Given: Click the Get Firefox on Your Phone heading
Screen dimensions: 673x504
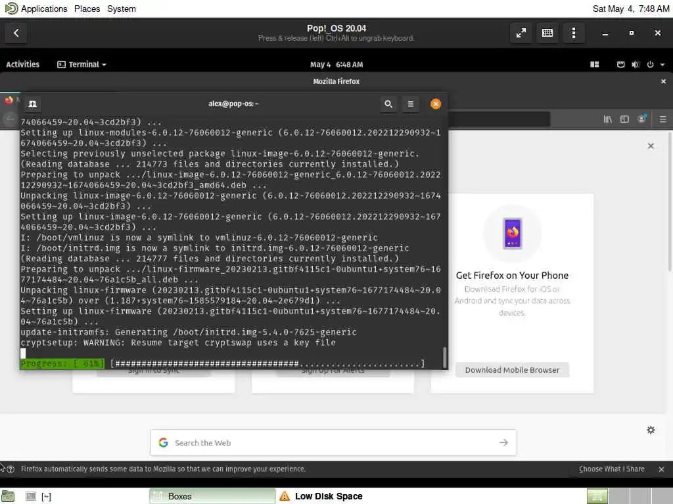Looking at the screenshot, I should tap(512, 275).
